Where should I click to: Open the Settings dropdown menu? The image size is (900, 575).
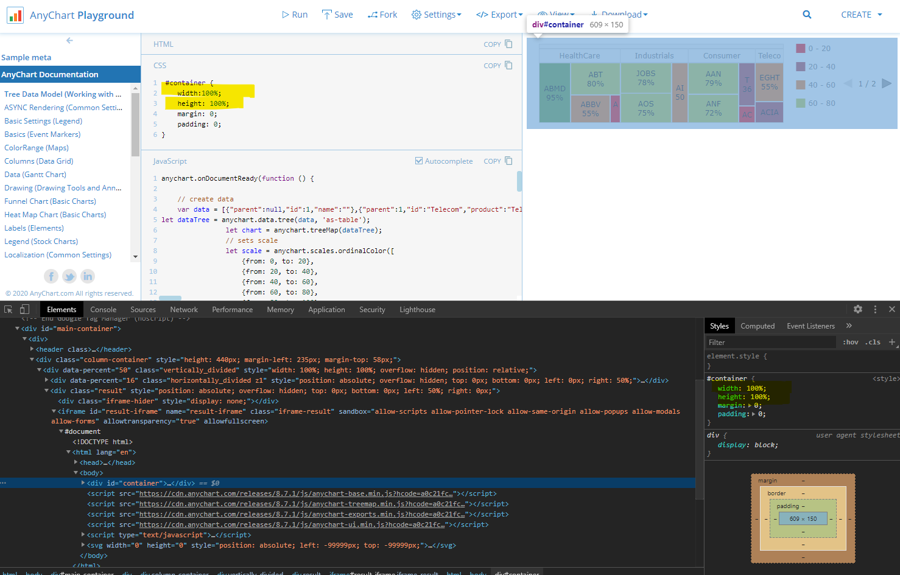tap(436, 15)
